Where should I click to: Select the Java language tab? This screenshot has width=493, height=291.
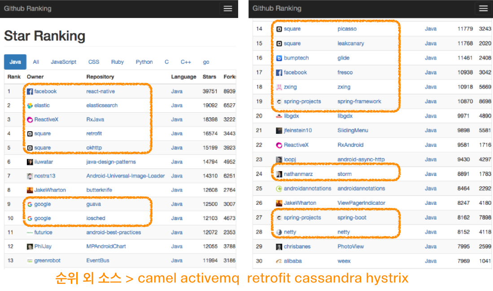pyautogui.click(x=15, y=62)
